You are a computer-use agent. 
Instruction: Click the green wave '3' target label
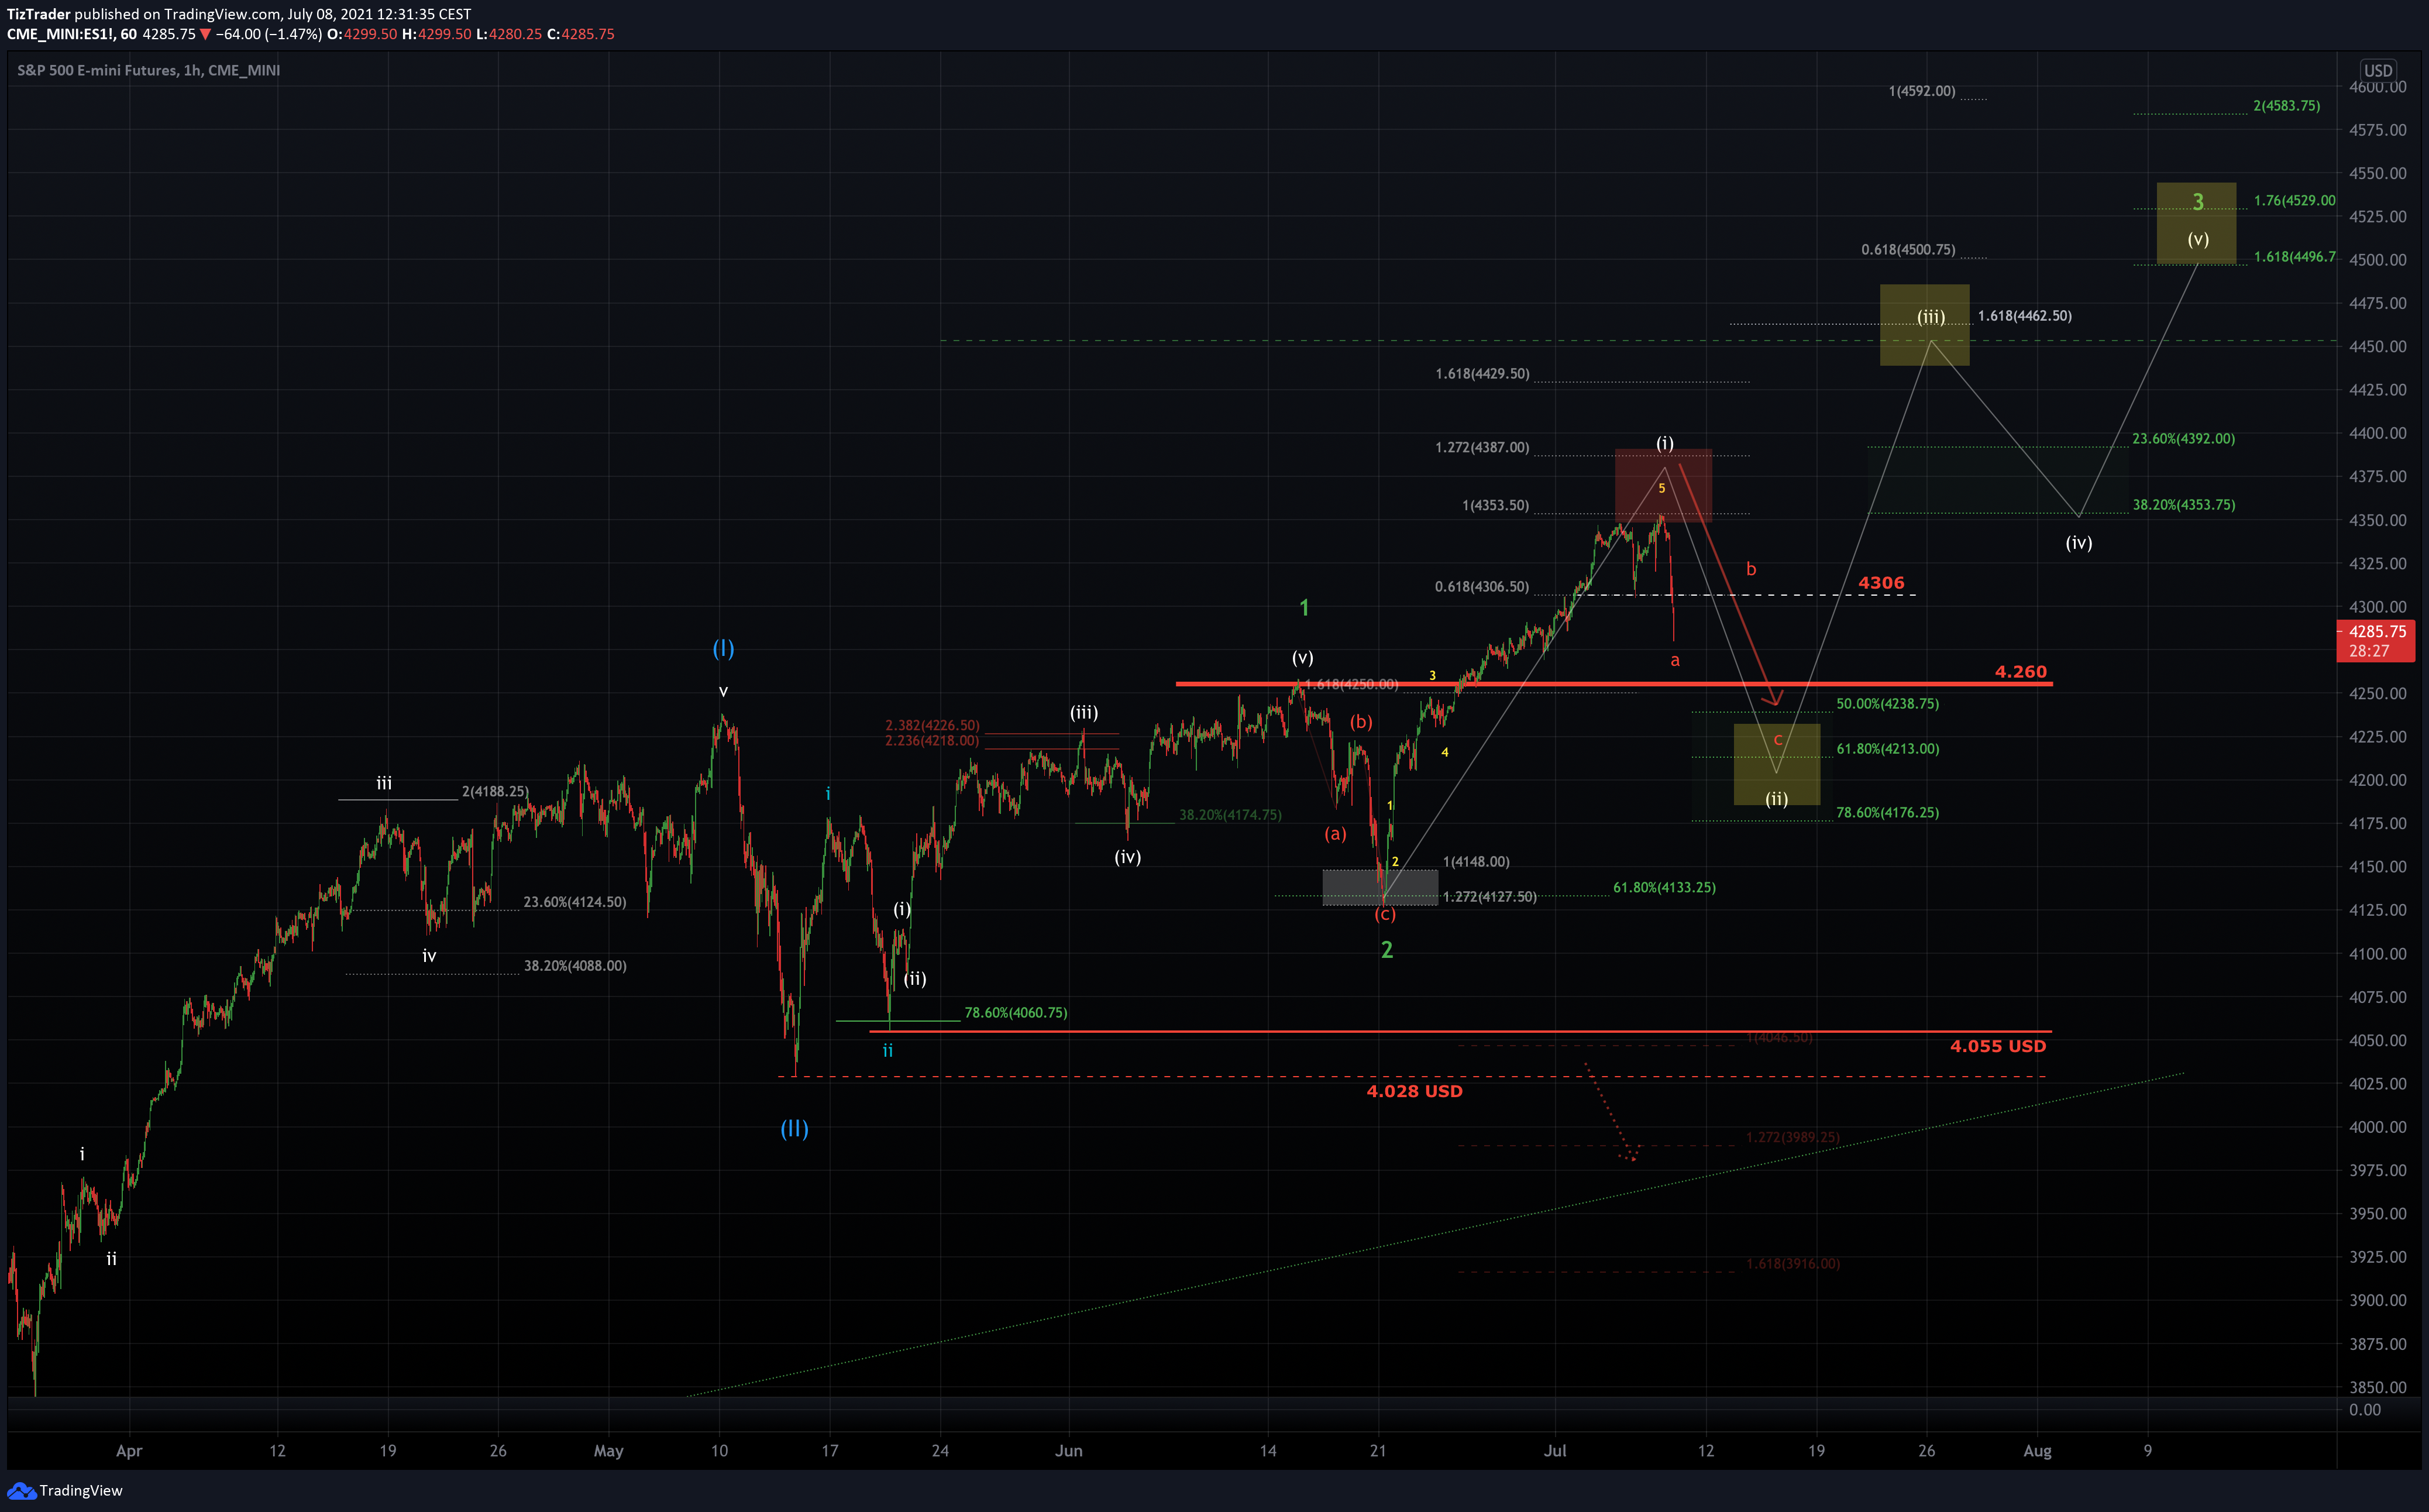2197,202
